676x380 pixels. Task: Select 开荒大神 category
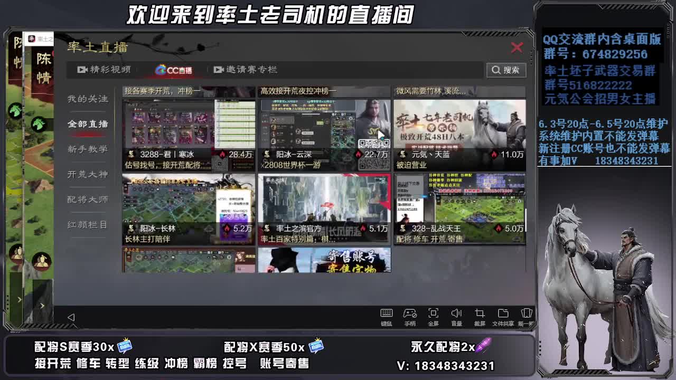click(88, 174)
